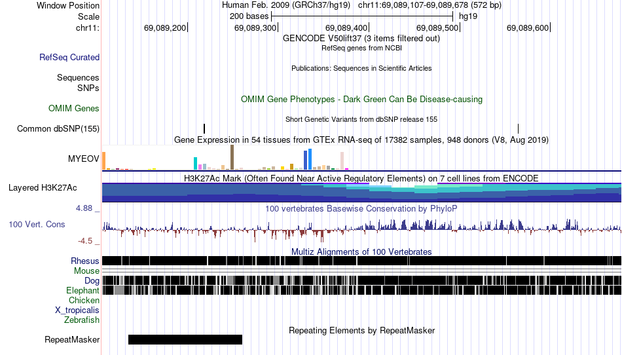Select the -4.5 PhyloP lower scale value

[x=85, y=241]
